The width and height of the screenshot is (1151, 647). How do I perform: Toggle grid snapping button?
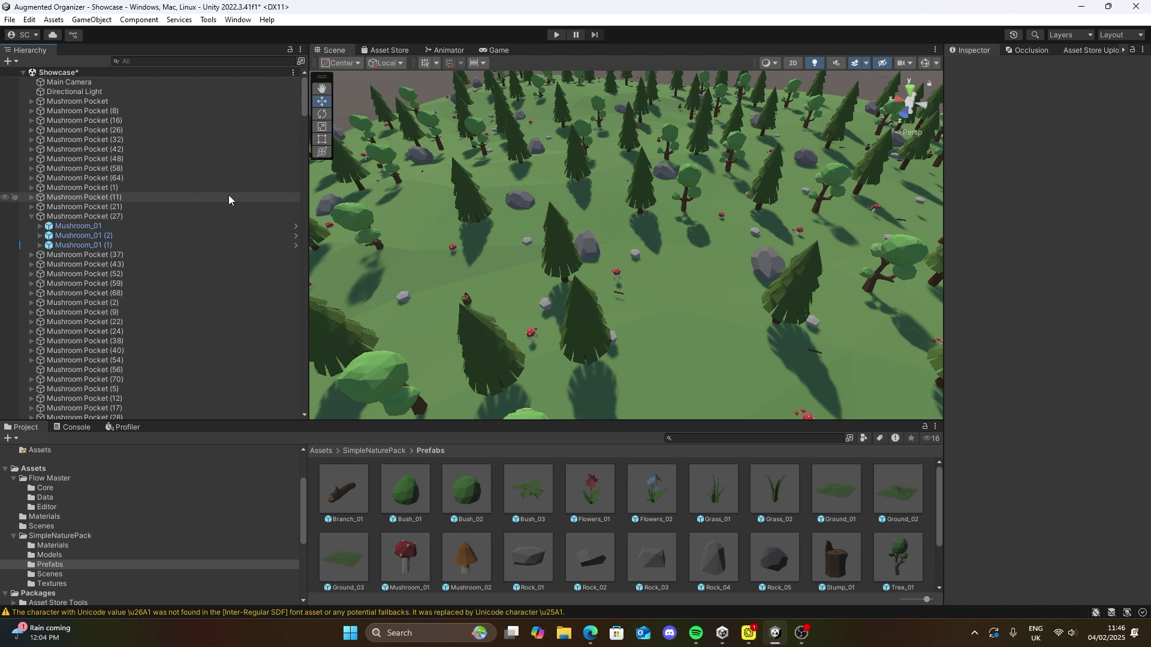450,63
